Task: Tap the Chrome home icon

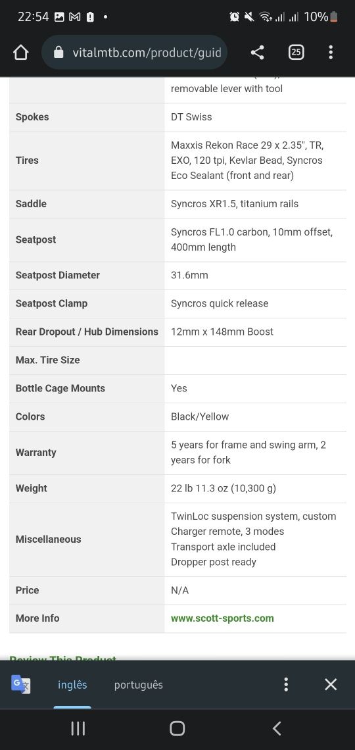Action: (21, 52)
